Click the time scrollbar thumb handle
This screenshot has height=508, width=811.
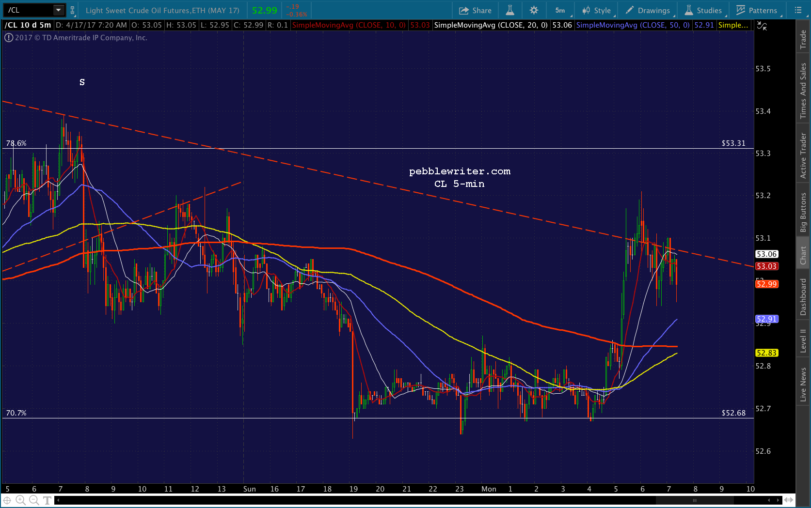click(x=695, y=500)
